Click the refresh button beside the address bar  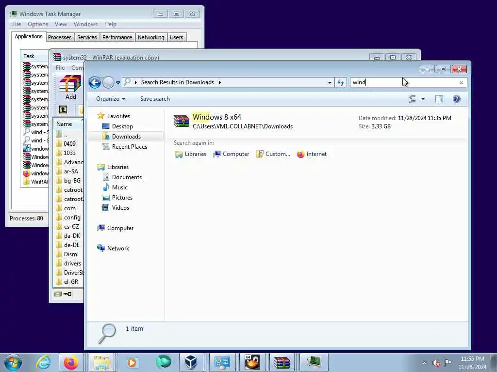(340, 82)
